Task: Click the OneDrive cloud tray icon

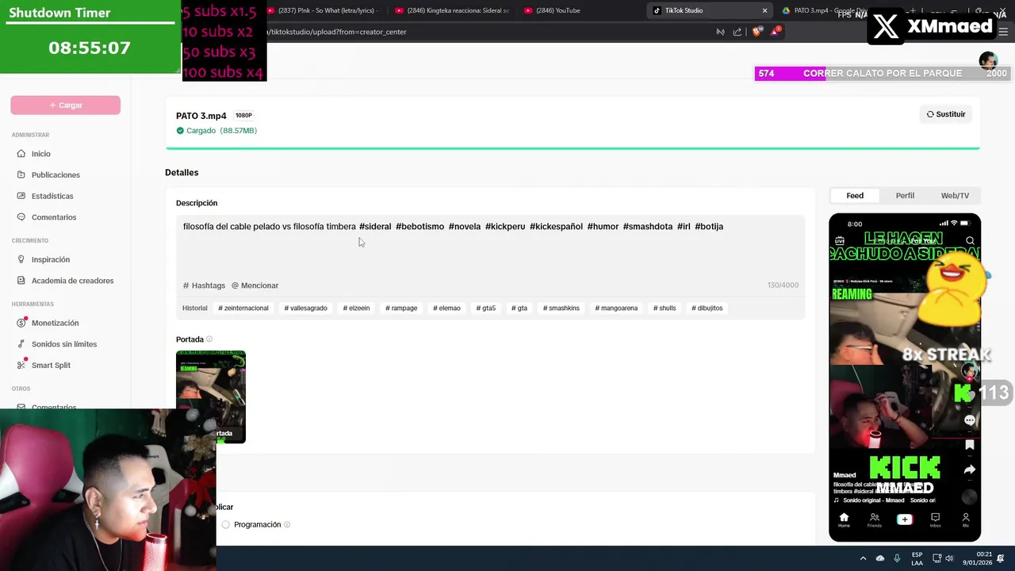Action: 879,558
